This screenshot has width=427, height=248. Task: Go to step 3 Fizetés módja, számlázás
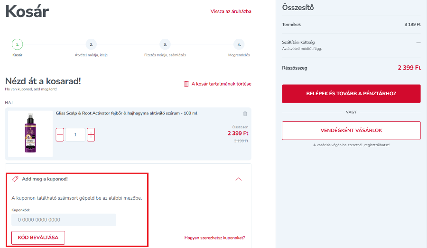coord(165,44)
